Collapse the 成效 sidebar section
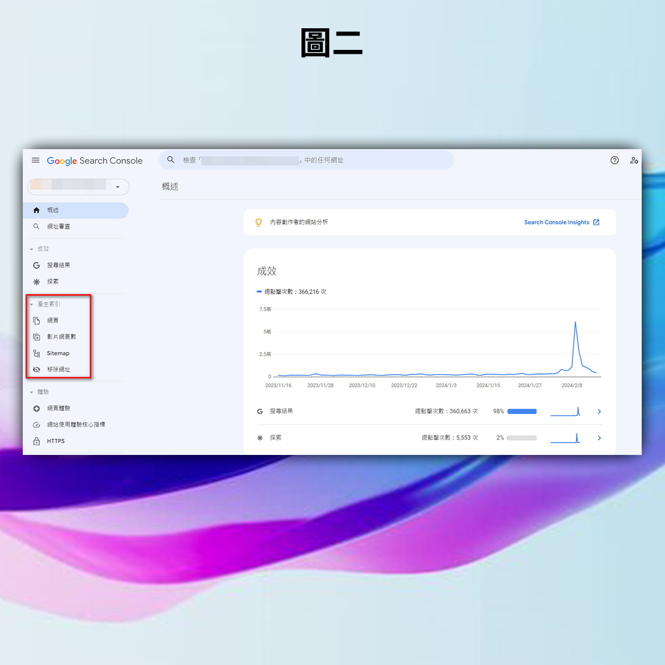Screen dimensions: 665x665 32,249
